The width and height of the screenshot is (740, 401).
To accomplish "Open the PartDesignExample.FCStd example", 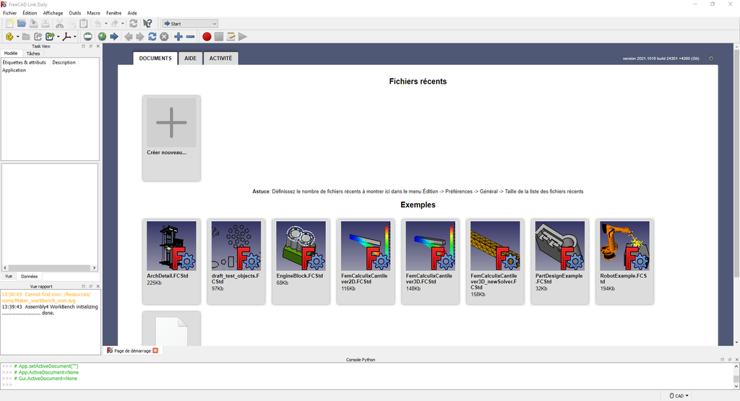I will [560, 262].
